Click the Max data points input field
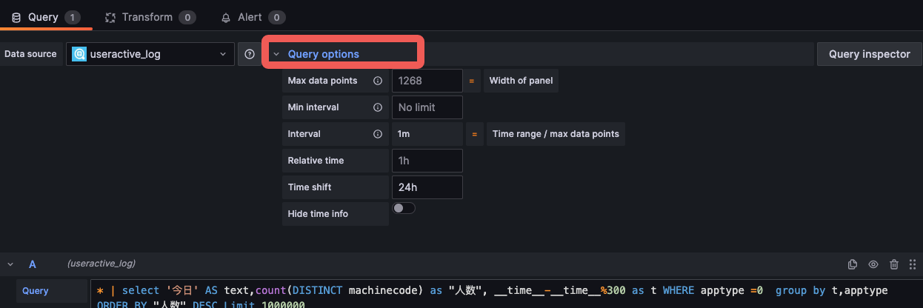Viewport: 923px width, 308px height. [x=427, y=81]
